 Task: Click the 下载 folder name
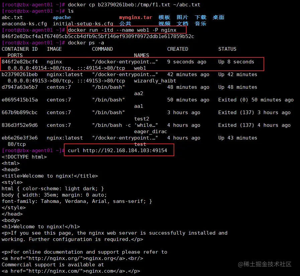(x=201, y=17)
